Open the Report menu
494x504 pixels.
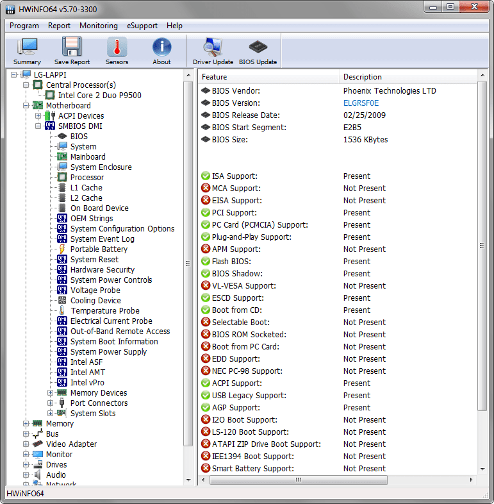(x=59, y=26)
